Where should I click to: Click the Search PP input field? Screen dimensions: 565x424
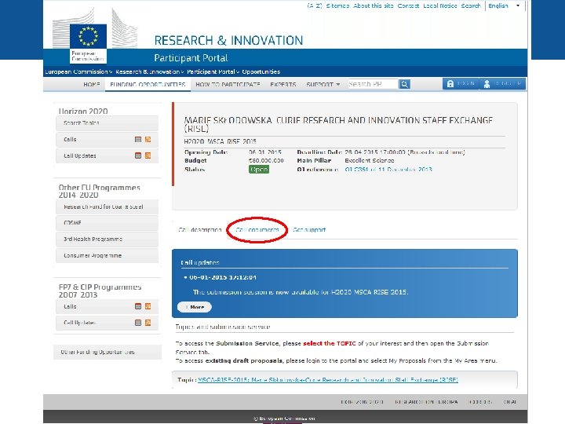click(x=373, y=84)
